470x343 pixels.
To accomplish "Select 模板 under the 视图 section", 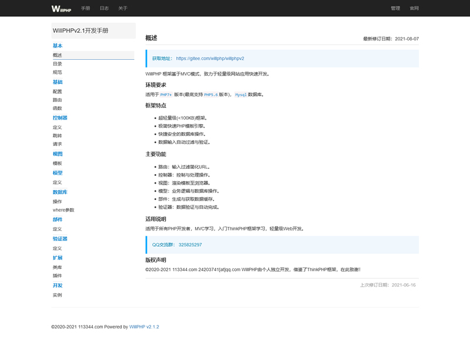I will click(x=57, y=164).
